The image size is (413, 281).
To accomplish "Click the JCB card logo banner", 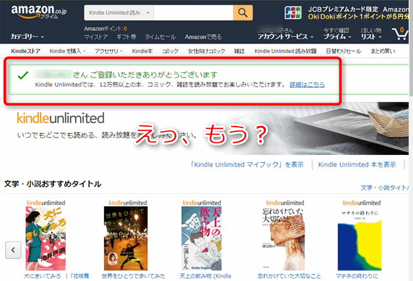I will (x=293, y=13).
